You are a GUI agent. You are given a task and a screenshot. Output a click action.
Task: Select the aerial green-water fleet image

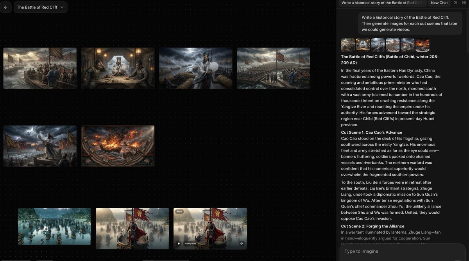54,226
